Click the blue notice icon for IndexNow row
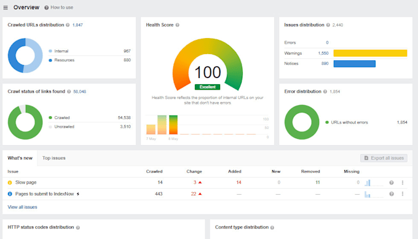 coord(10,194)
